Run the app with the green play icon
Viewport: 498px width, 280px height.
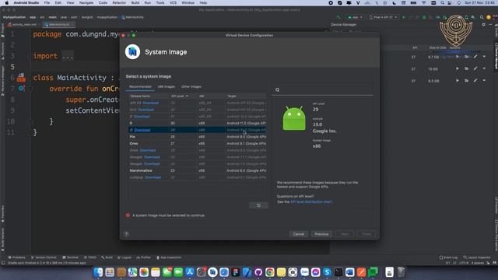pyautogui.click(x=404, y=17)
